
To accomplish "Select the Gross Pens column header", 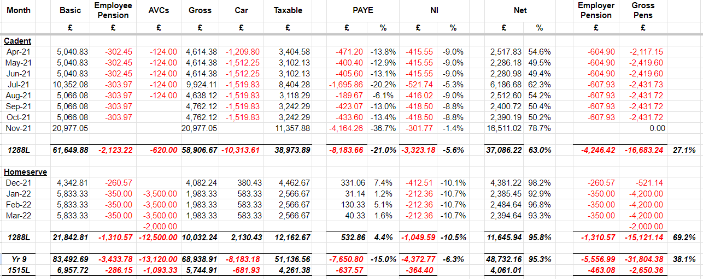I will click(643, 10).
